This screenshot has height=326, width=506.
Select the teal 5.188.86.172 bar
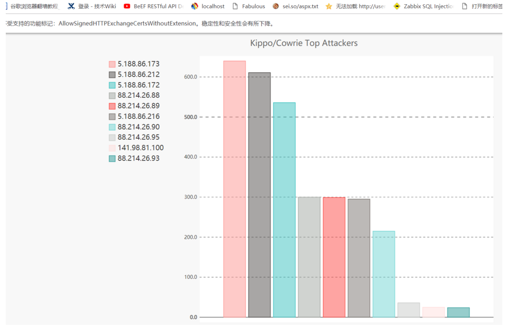point(284,210)
